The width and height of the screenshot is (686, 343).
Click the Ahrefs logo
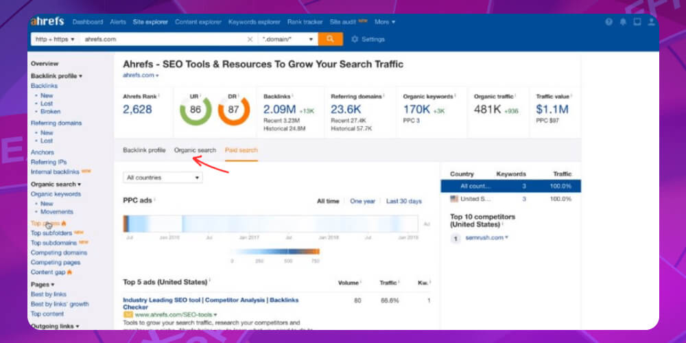tap(47, 21)
